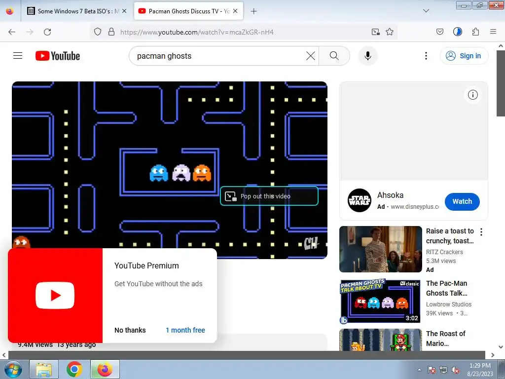Close the Some Windows 7 Beta ISO's tab

[x=124, y=11]
